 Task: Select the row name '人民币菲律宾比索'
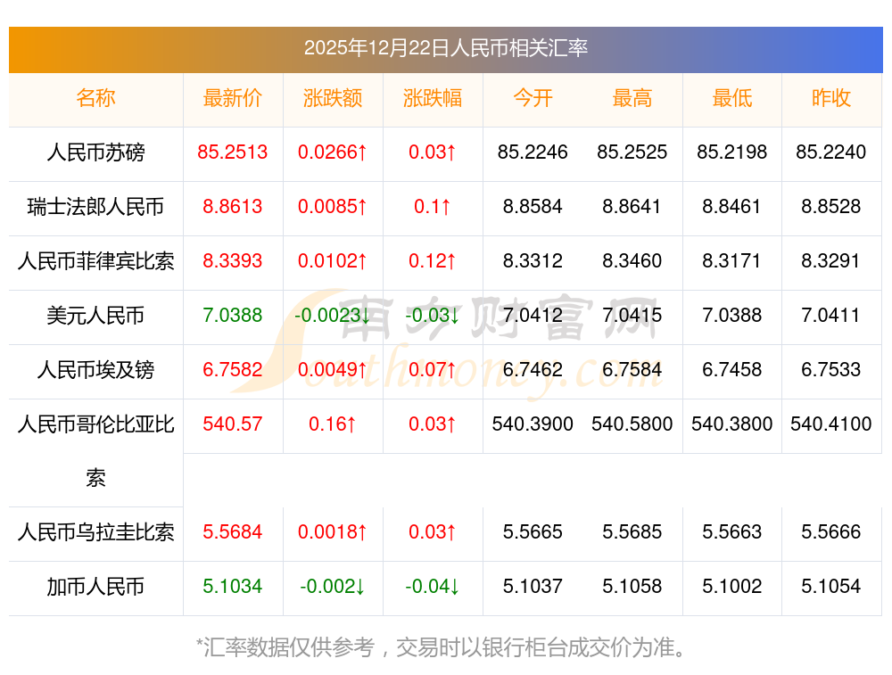tap(95, 261)
